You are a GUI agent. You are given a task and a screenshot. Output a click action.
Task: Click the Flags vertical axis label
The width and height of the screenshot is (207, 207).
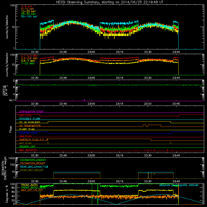11,129
